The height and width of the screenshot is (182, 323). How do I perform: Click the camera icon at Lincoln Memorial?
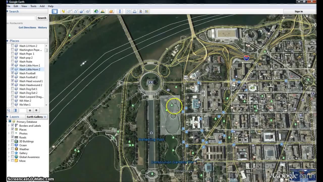click(x=151, y=82)
